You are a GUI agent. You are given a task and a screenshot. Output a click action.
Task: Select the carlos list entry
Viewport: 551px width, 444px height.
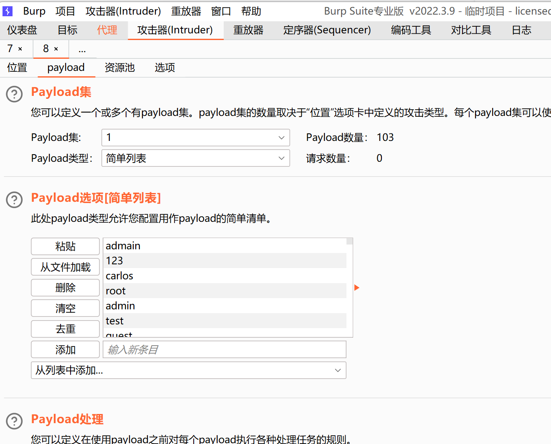click(x=225, y=276)
